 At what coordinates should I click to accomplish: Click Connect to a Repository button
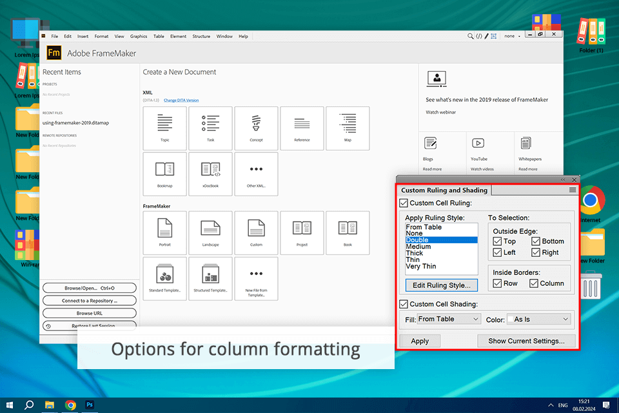click(90, 301)
